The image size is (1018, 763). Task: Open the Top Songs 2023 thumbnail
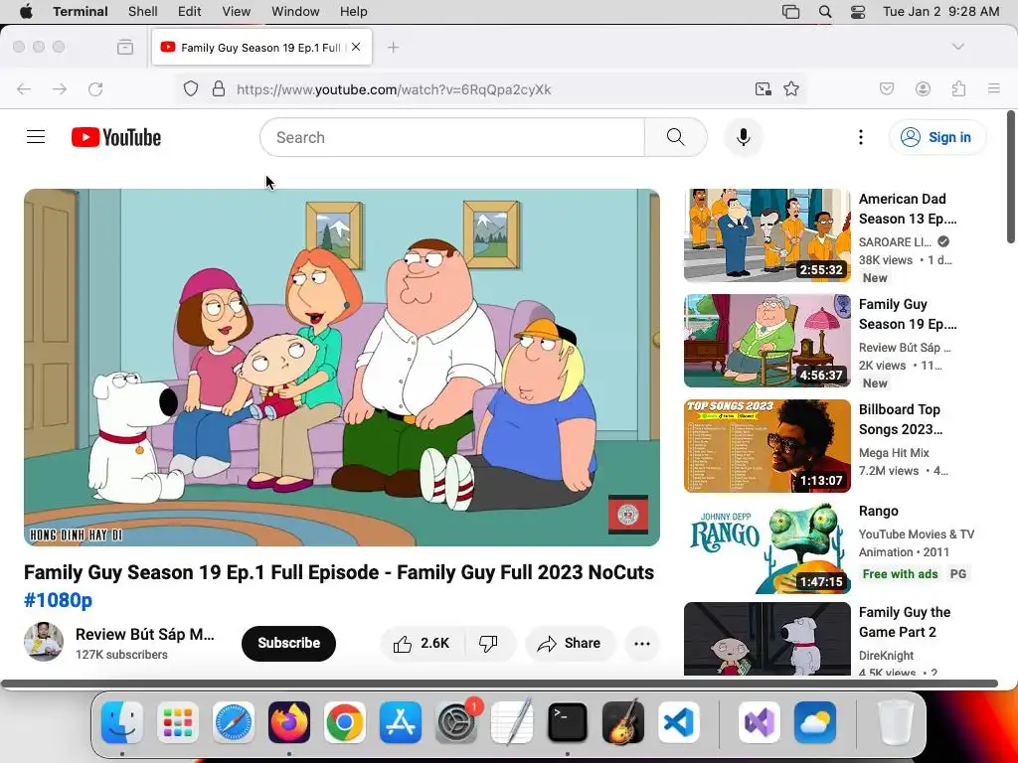coord(766,446)
